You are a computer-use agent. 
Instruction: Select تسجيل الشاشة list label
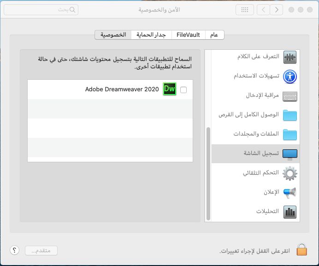coord(261,153)
